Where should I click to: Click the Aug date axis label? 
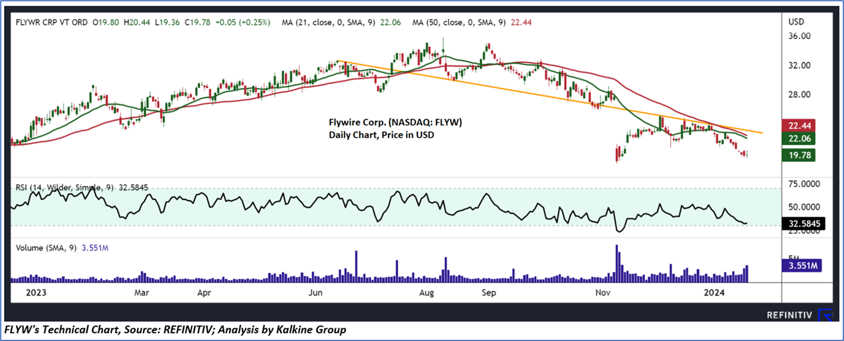[x=427, y=292]
